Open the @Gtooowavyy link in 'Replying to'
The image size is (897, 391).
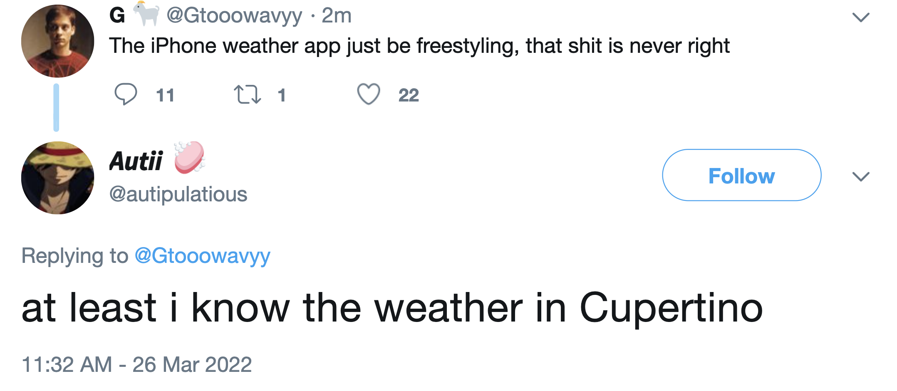pyautogui.click(x=203, y=255)
